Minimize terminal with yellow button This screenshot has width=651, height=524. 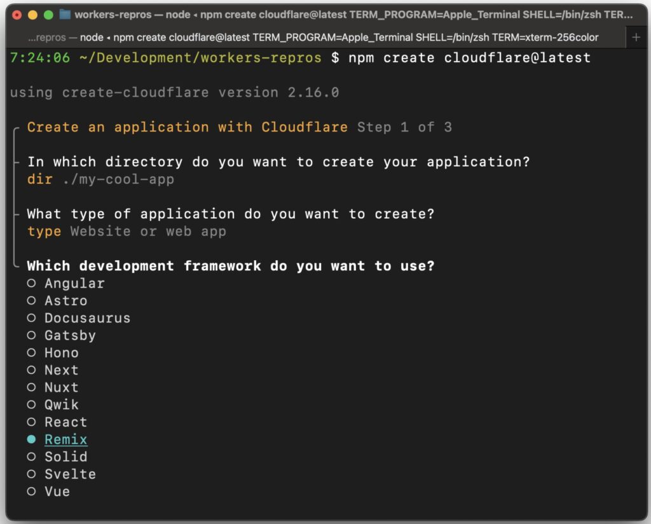[x=33, y=15]
